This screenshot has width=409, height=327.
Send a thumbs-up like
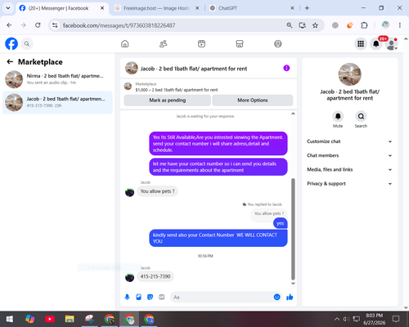point(290,297)
